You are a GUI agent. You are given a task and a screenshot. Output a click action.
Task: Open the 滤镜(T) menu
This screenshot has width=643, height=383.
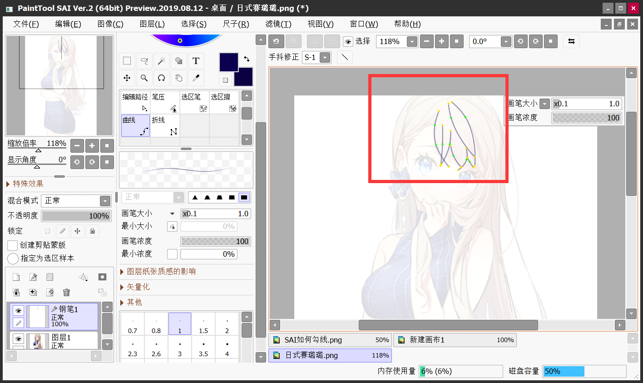point(278,24)
